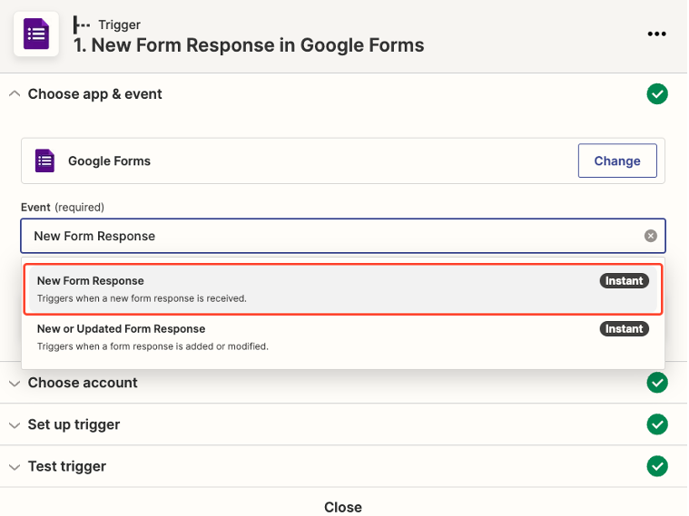689x516 pixels.
Task: Expand the Test trigger section chevron
Action: click(15, 467)
